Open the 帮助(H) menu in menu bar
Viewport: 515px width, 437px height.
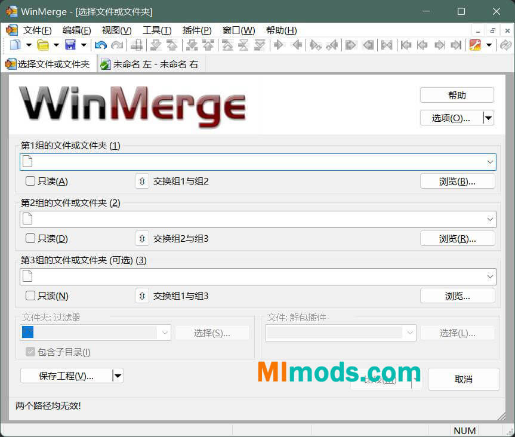282,30
